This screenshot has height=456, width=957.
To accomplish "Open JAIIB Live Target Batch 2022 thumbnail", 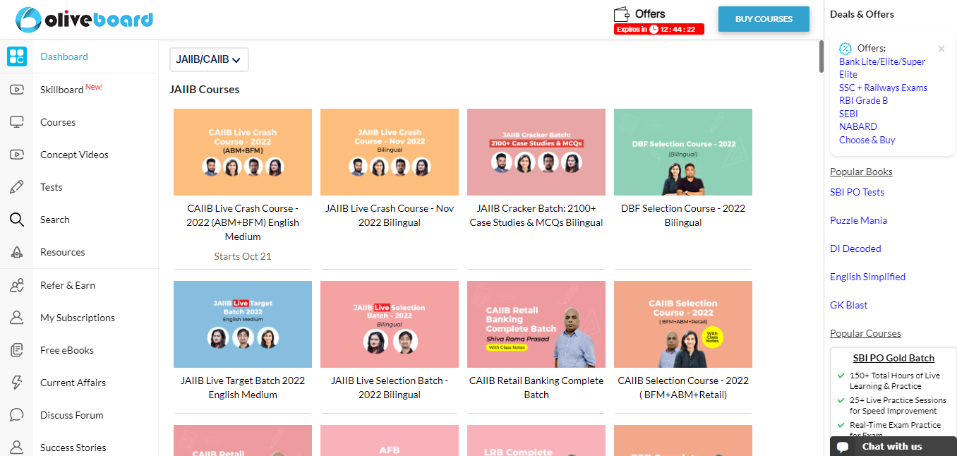I will (243, 324).
